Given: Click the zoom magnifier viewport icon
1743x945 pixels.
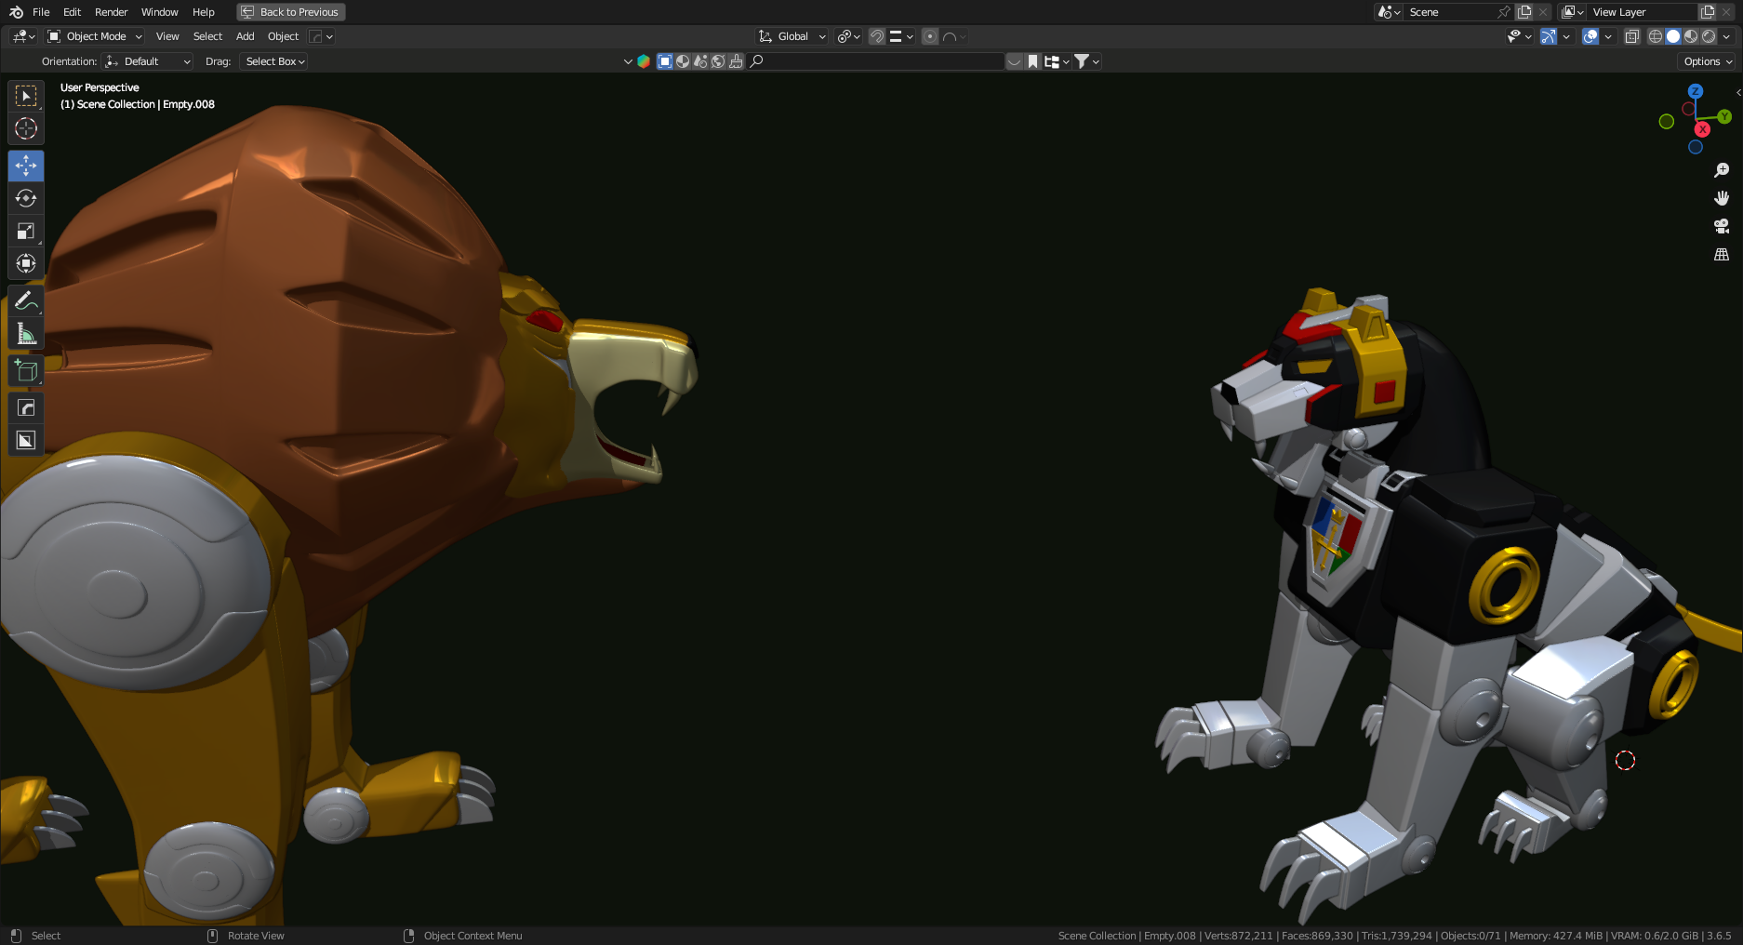Looking at the screenshot, I should click(x=1722, y=170).
